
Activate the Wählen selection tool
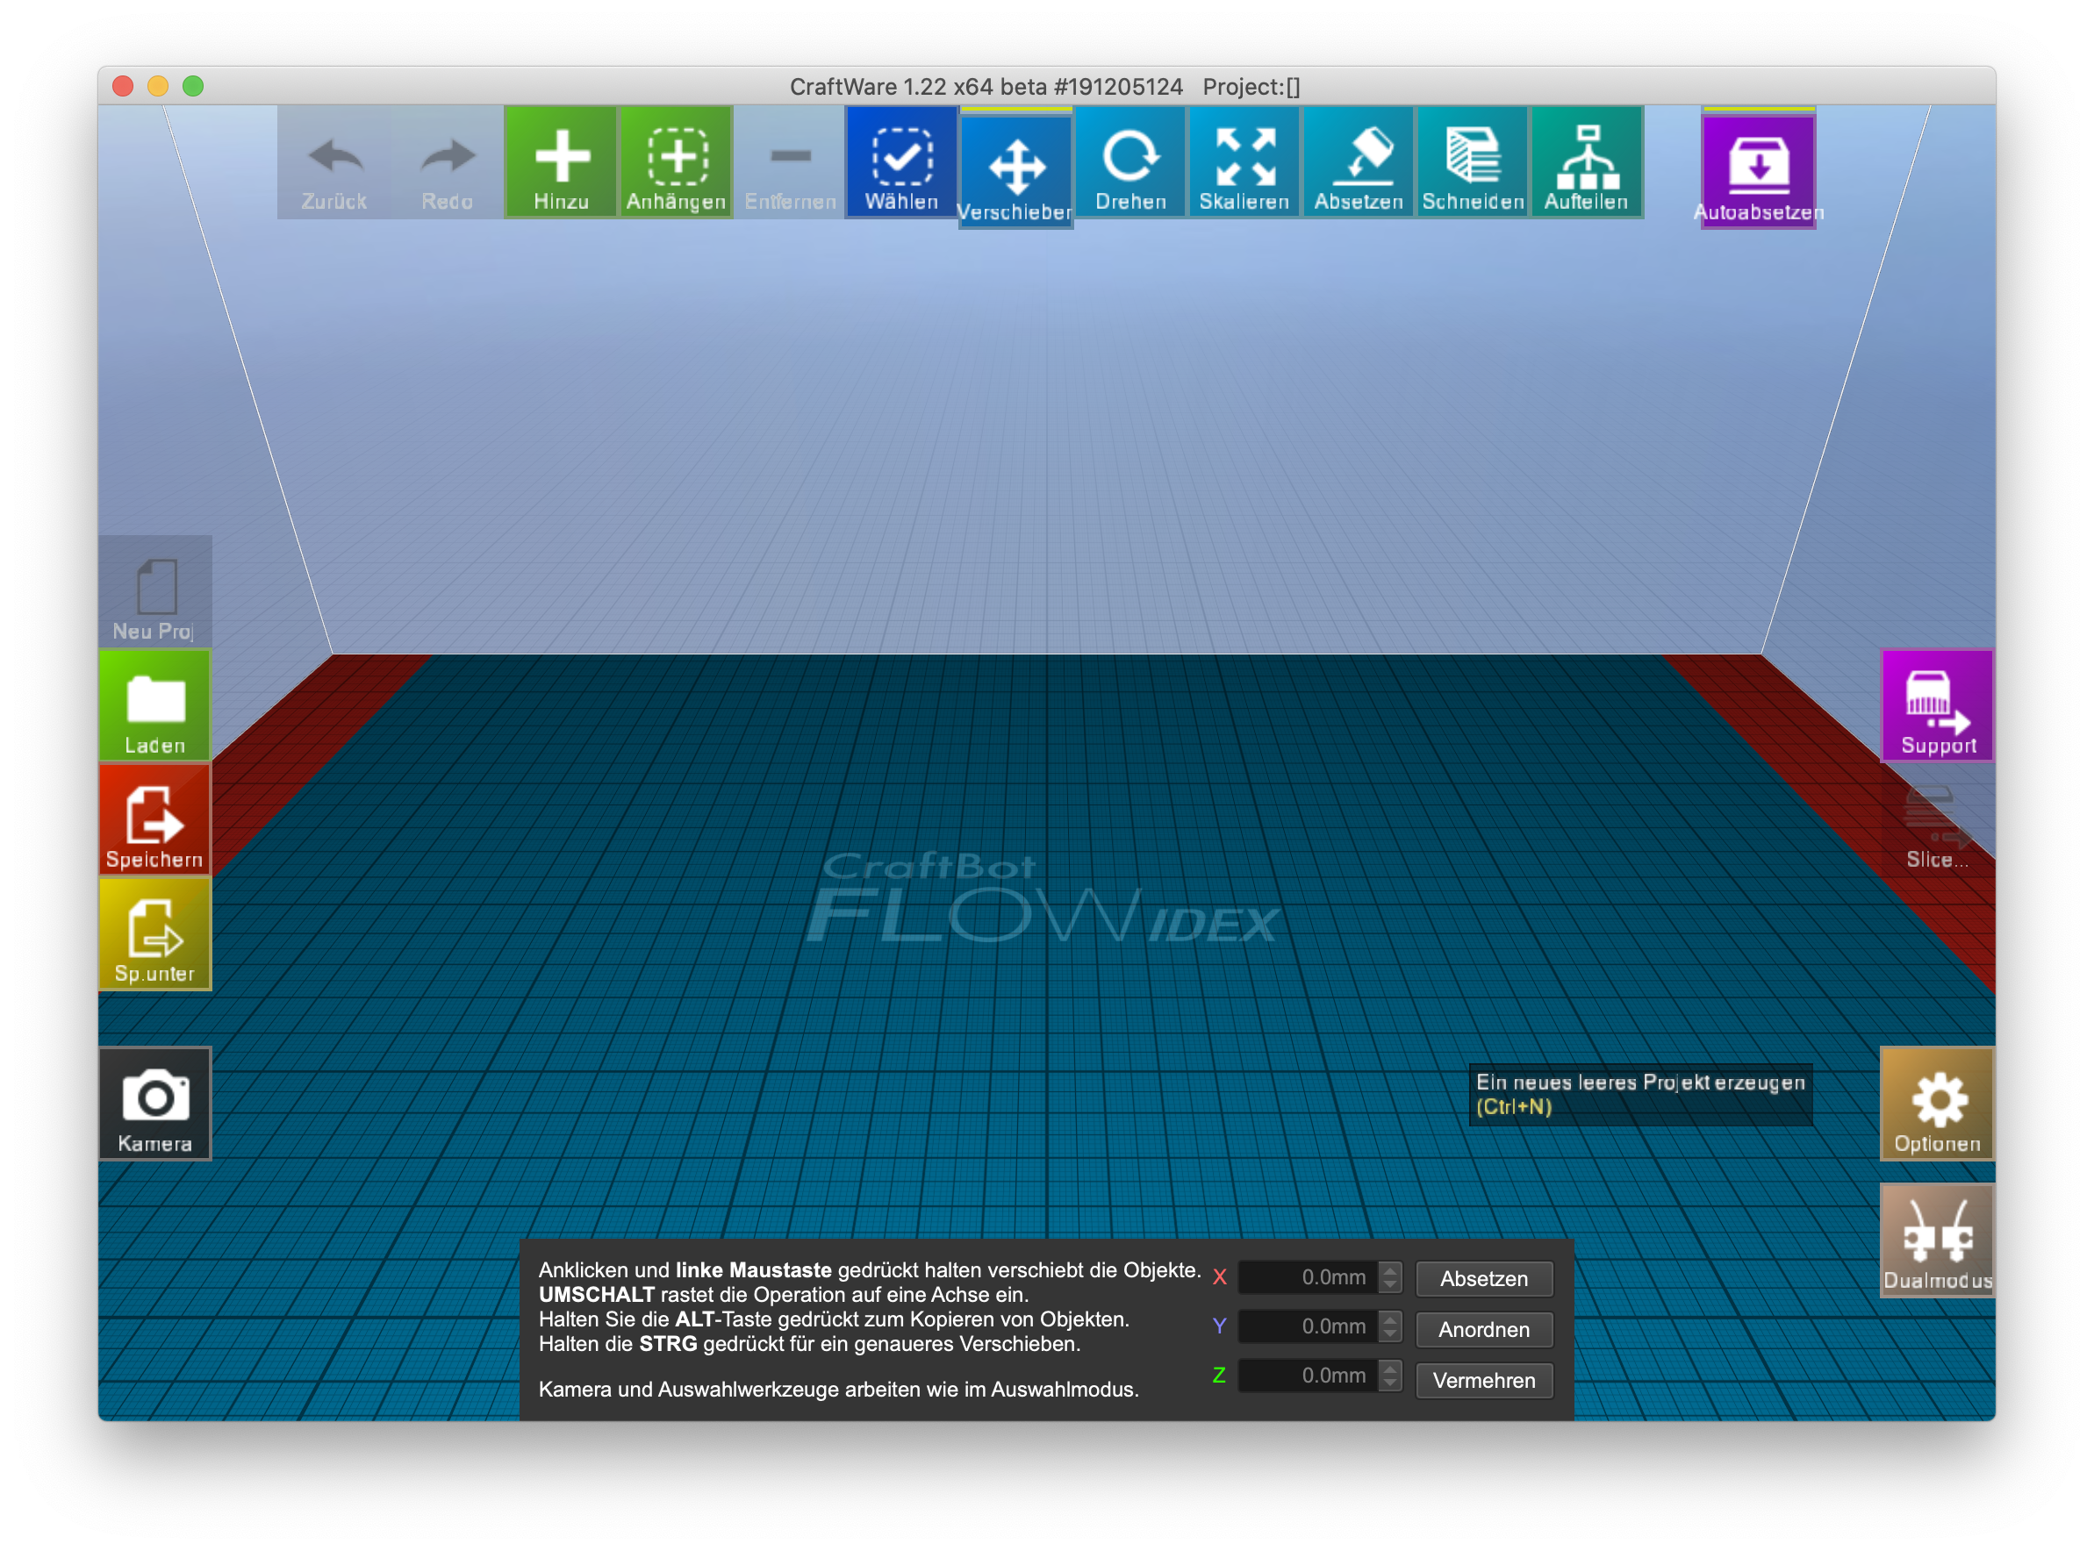901,161
